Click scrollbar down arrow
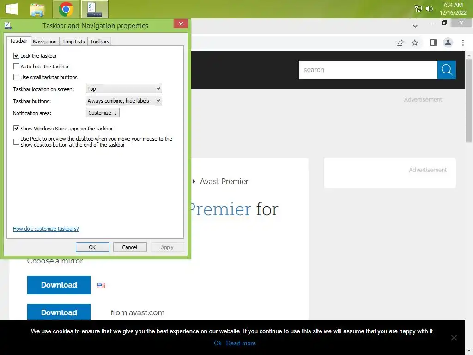 [x=468, y=351]
